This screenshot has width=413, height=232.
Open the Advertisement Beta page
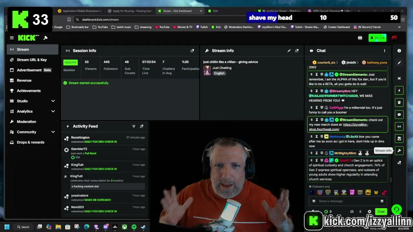32,70
